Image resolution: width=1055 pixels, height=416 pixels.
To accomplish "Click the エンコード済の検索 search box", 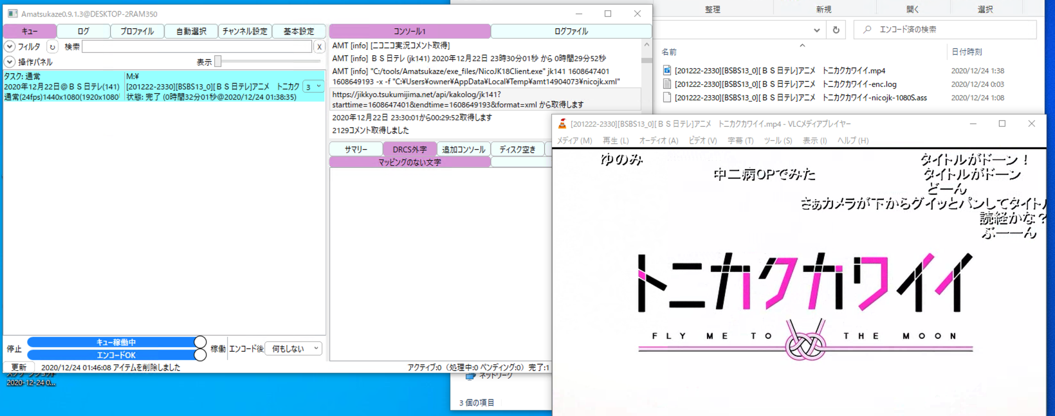I will point(945,30).
